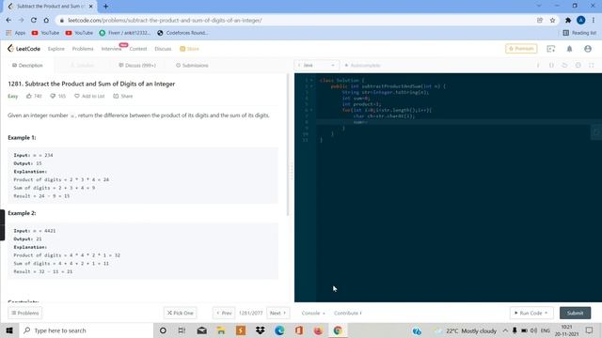Open Dropbox from the taskbar
Image resolution: width=602 pixels, height=338 pixels.
tap(260, 330)
